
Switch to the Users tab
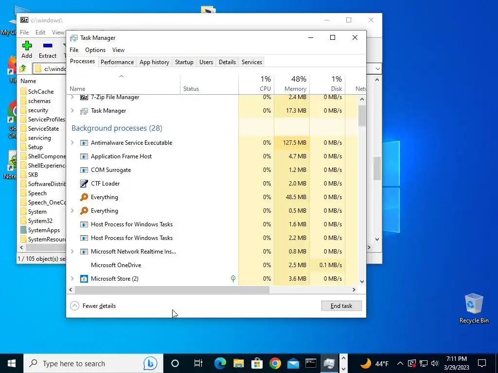point(206,62)
